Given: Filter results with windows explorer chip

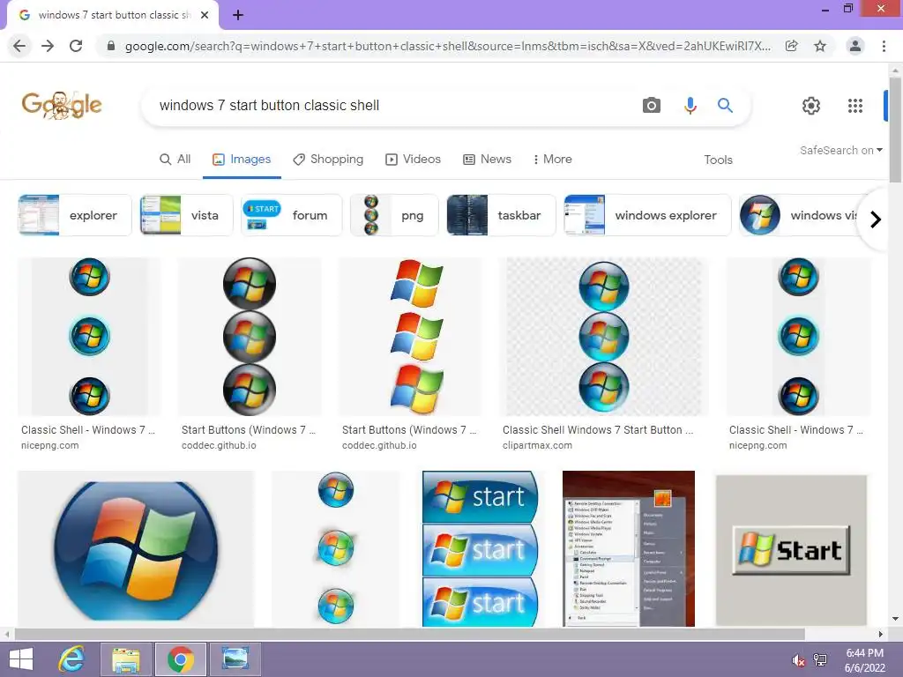Looking at the screenshot, I should [x=647, y=215].
